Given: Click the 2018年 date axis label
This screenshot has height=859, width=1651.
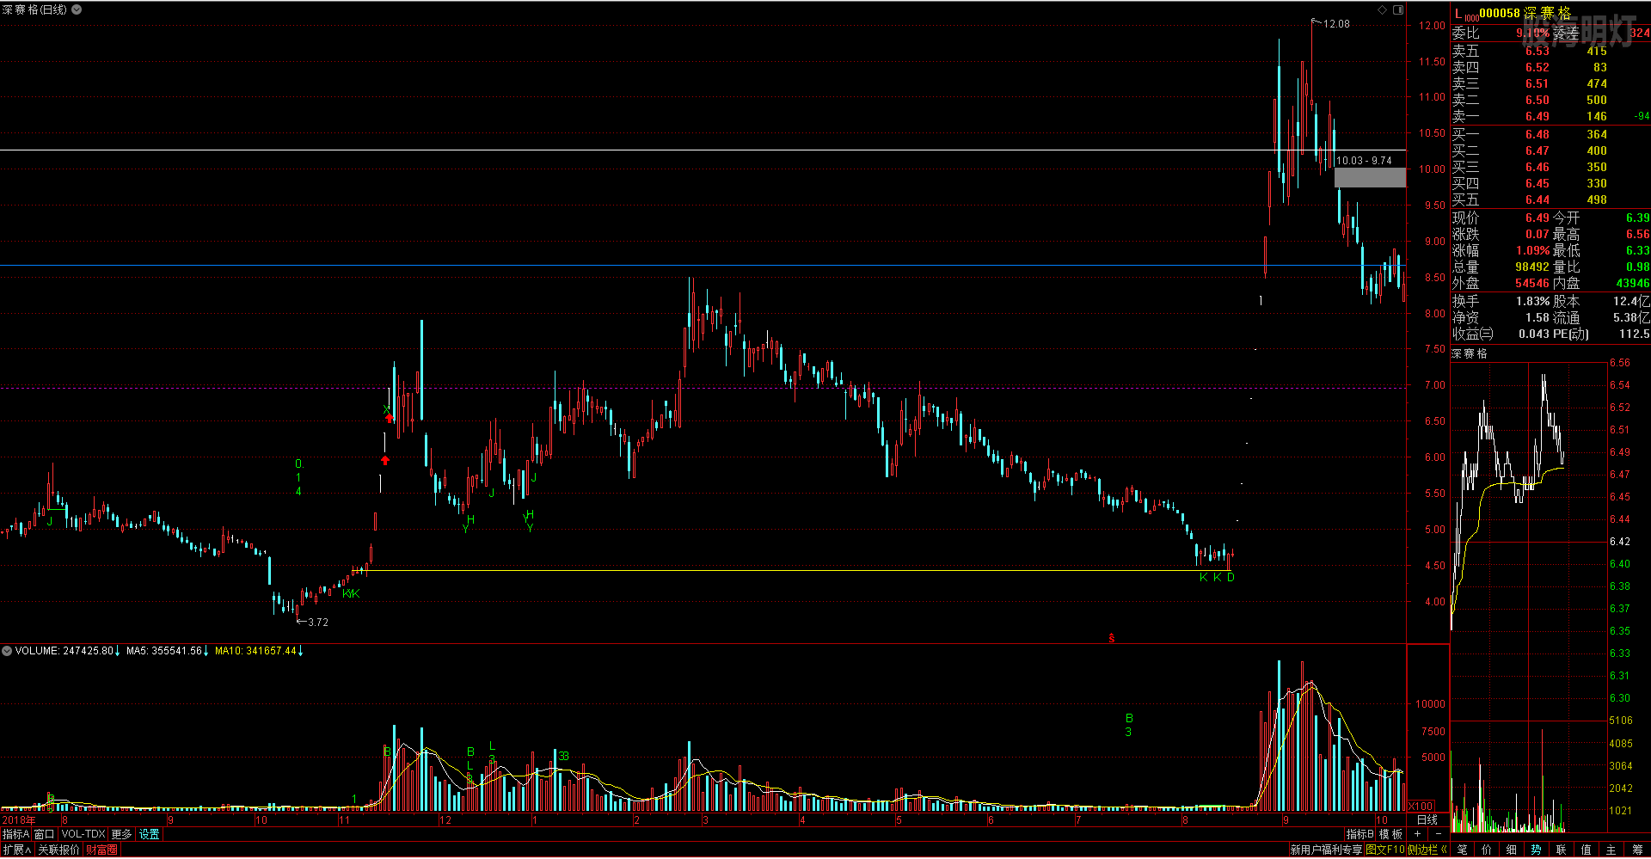Looking at the screenshot, I should pyautogui.click(x=19, y=820).
